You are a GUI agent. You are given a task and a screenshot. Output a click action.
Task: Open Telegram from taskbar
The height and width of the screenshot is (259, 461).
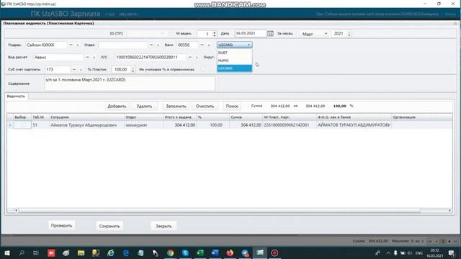click(245, 253)
